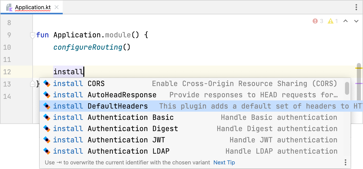
Task: Click the completion popup scrollbar thumb
Action: click(x=348, y=88)
